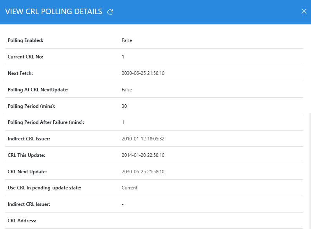Click the CRL Next Update label
This screenshot has height=229, width=311.
click(27, 172)
